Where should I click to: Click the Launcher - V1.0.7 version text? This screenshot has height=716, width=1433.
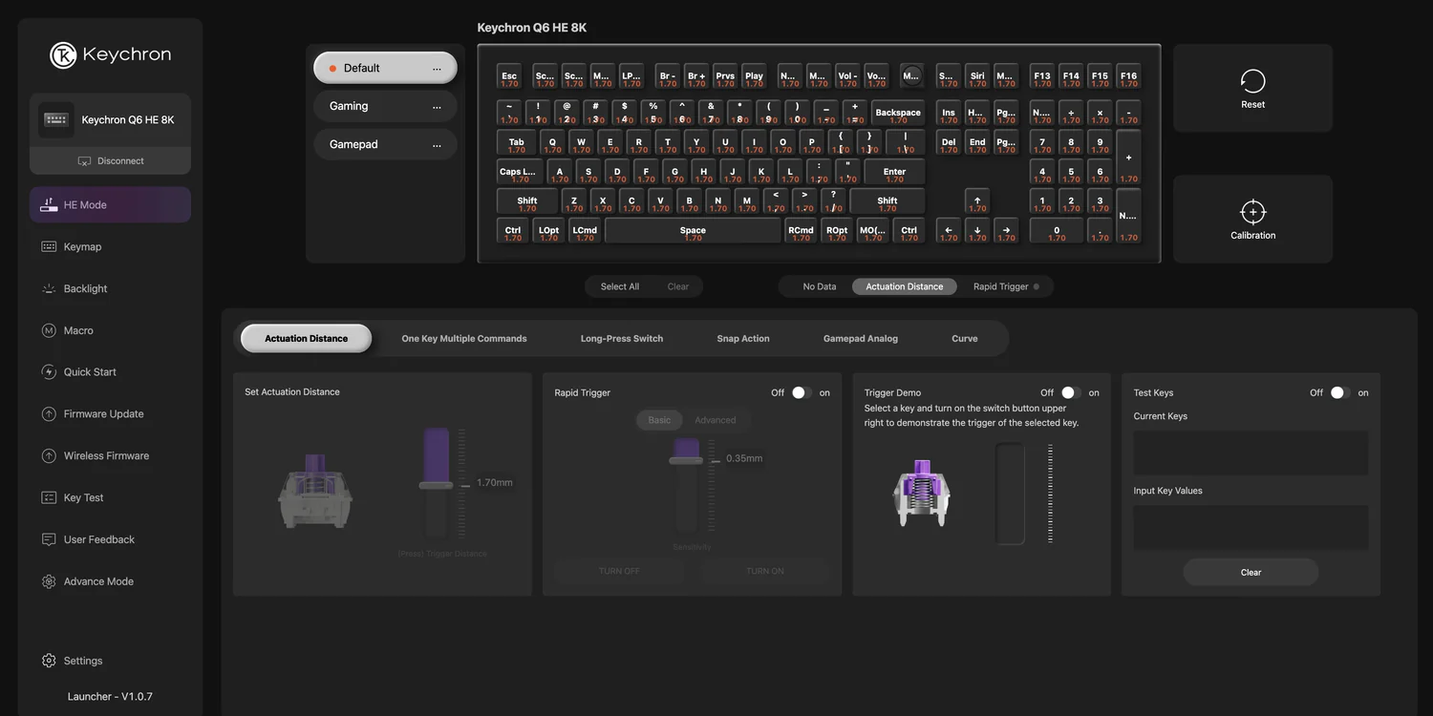click(110, 697)
